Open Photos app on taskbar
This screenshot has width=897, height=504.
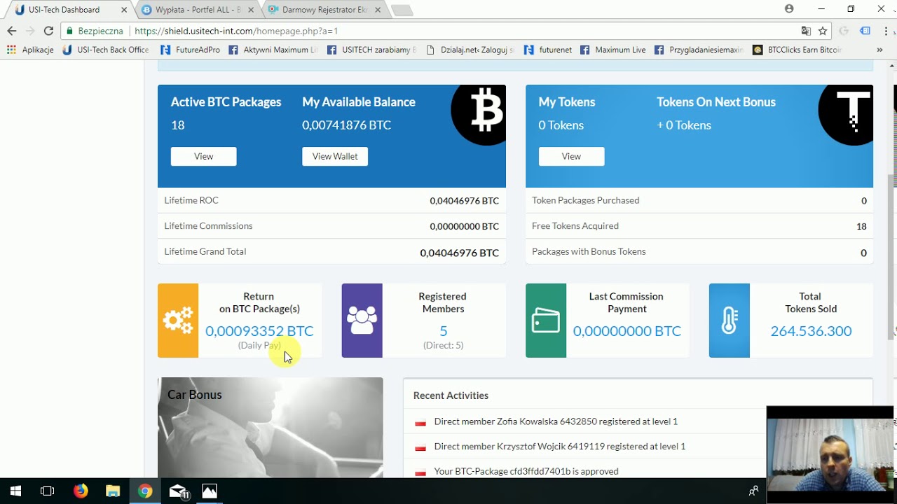210,491
